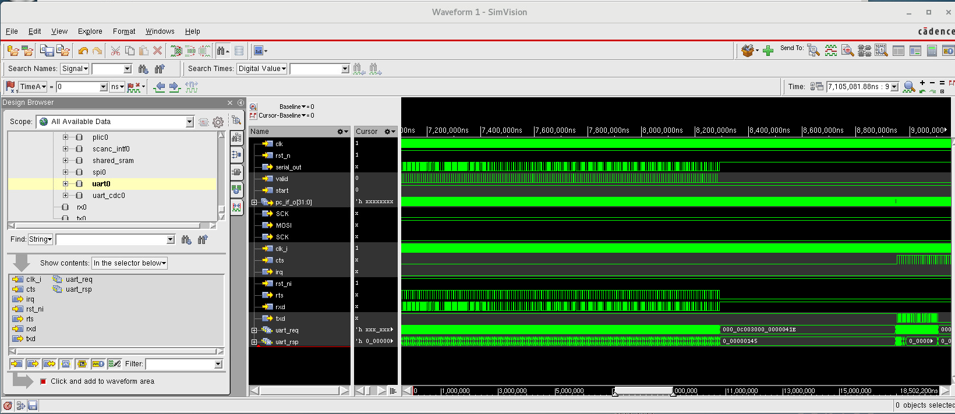Open the Show contents selector dropdown
This screenshot has height=414, width=955.
point(129,263)
